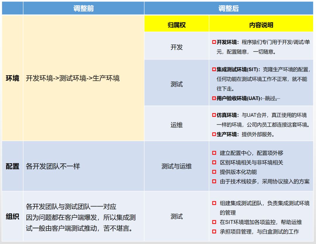316x244 pixels.
Task: Click the 测试与运维 ownership cell
Action: pyautogui.click(x=176, y=166)
